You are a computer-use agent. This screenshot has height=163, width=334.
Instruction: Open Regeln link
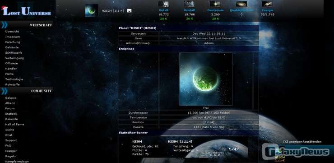click(10, 156)
